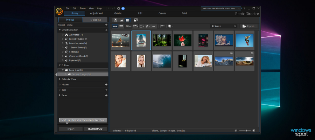Clear search with the X icon

pyautogui.click(x=235, y=26)
